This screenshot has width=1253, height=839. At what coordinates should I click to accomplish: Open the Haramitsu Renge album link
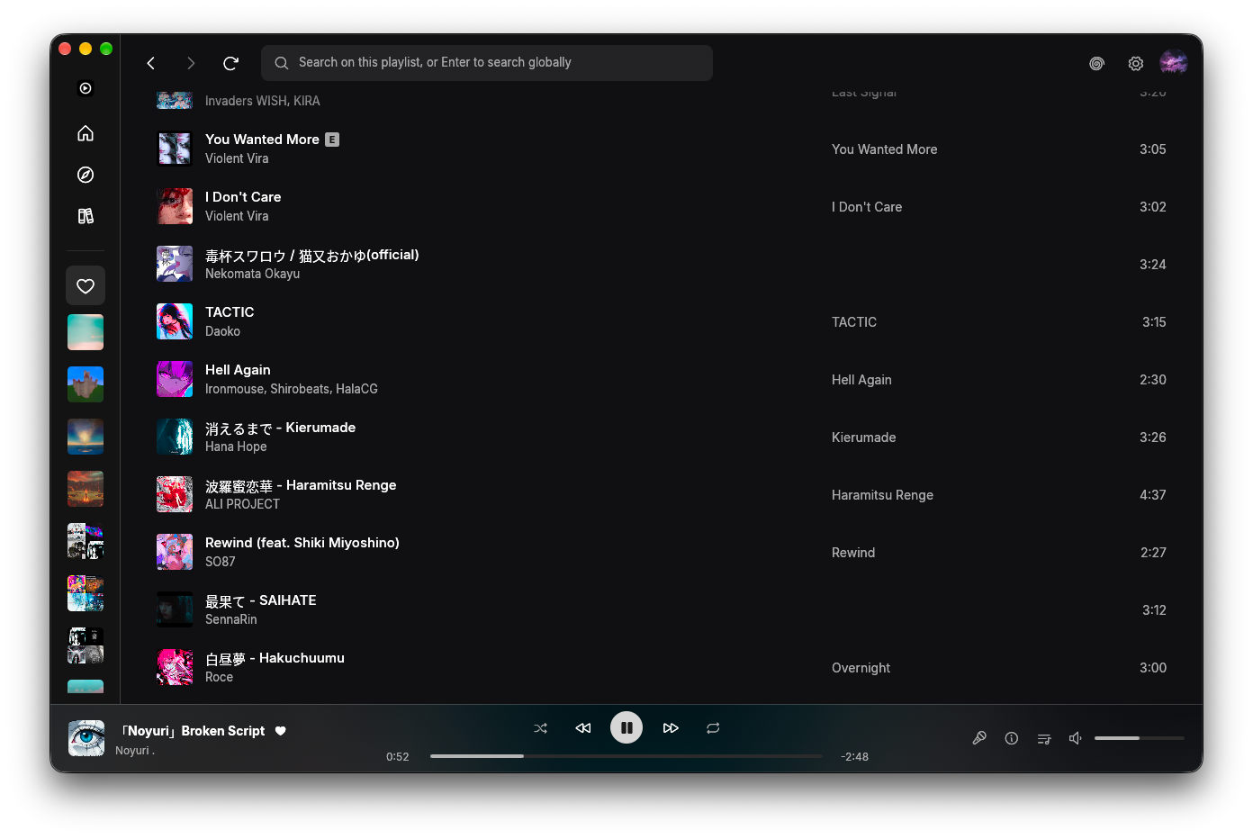[882, 495]
